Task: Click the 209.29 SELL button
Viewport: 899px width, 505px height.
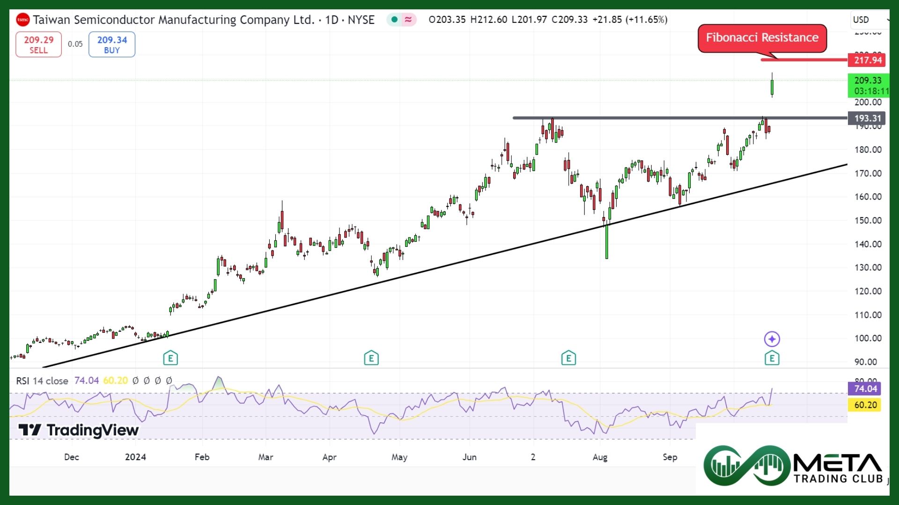Action: 38,44
